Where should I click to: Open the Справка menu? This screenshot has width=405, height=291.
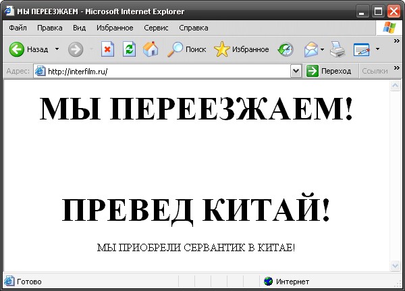194,28
